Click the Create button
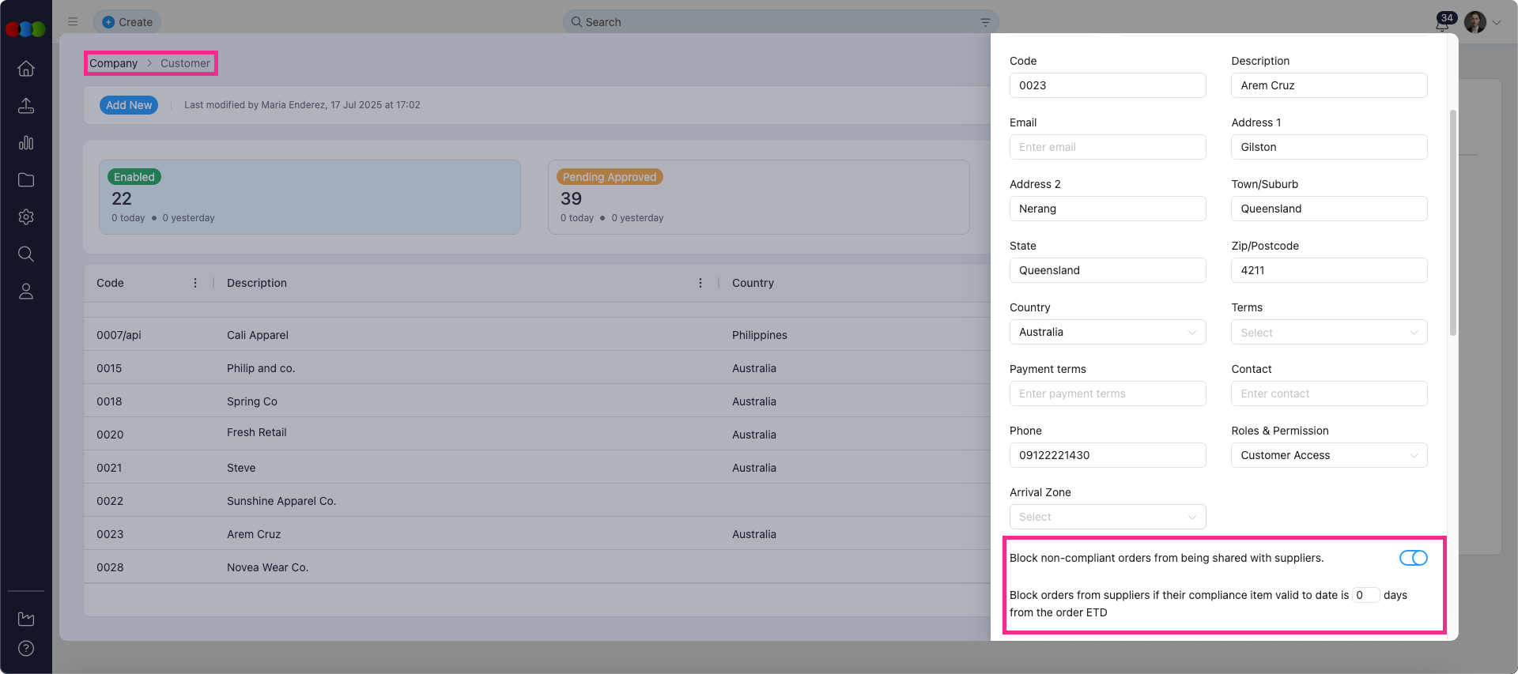Screen dimensions: 1518x674 [127, 22]
